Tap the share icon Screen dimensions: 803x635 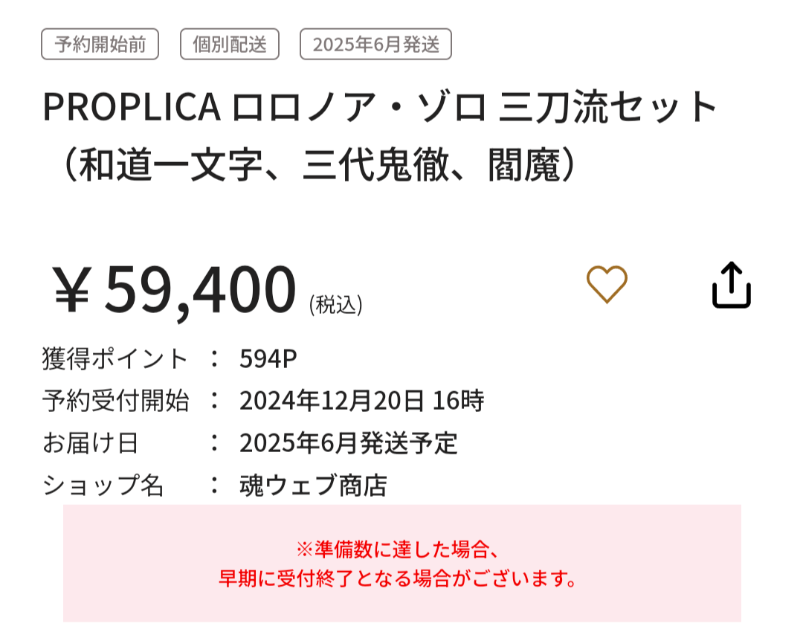point(732,285)
